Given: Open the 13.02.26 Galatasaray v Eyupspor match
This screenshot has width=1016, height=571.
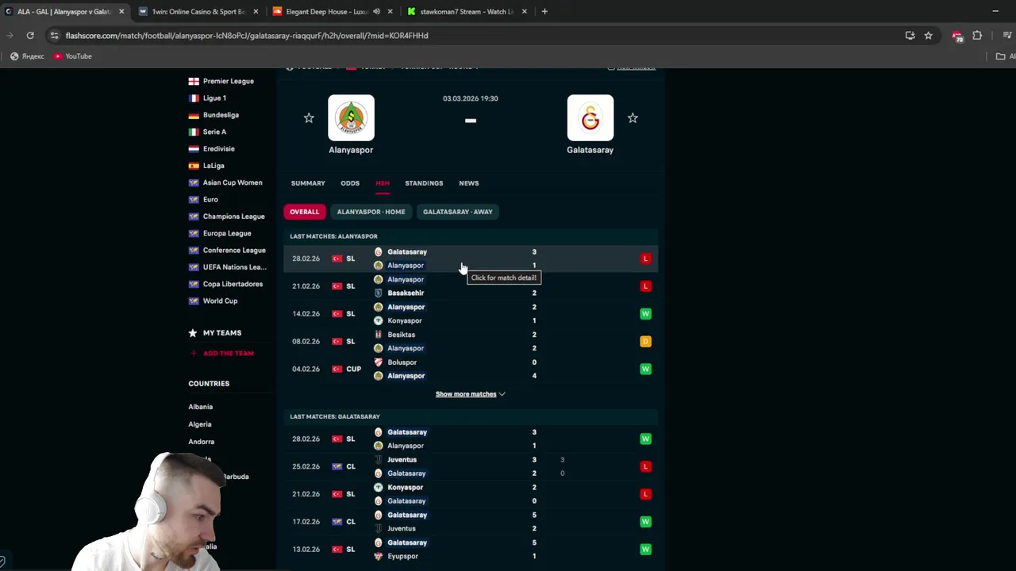Looking at the screenshot, I should tap(471, 550).
